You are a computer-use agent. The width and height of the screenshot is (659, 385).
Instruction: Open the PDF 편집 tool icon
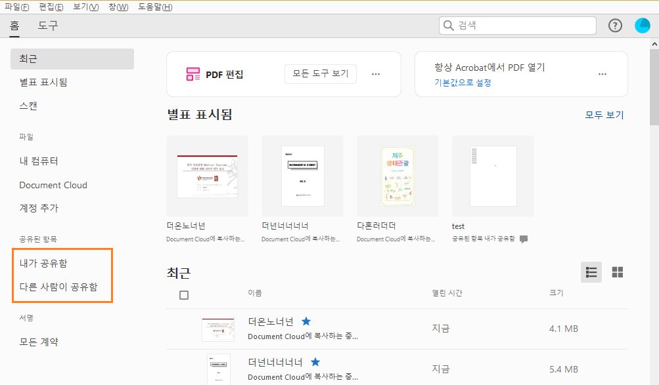tap(194, 73)
